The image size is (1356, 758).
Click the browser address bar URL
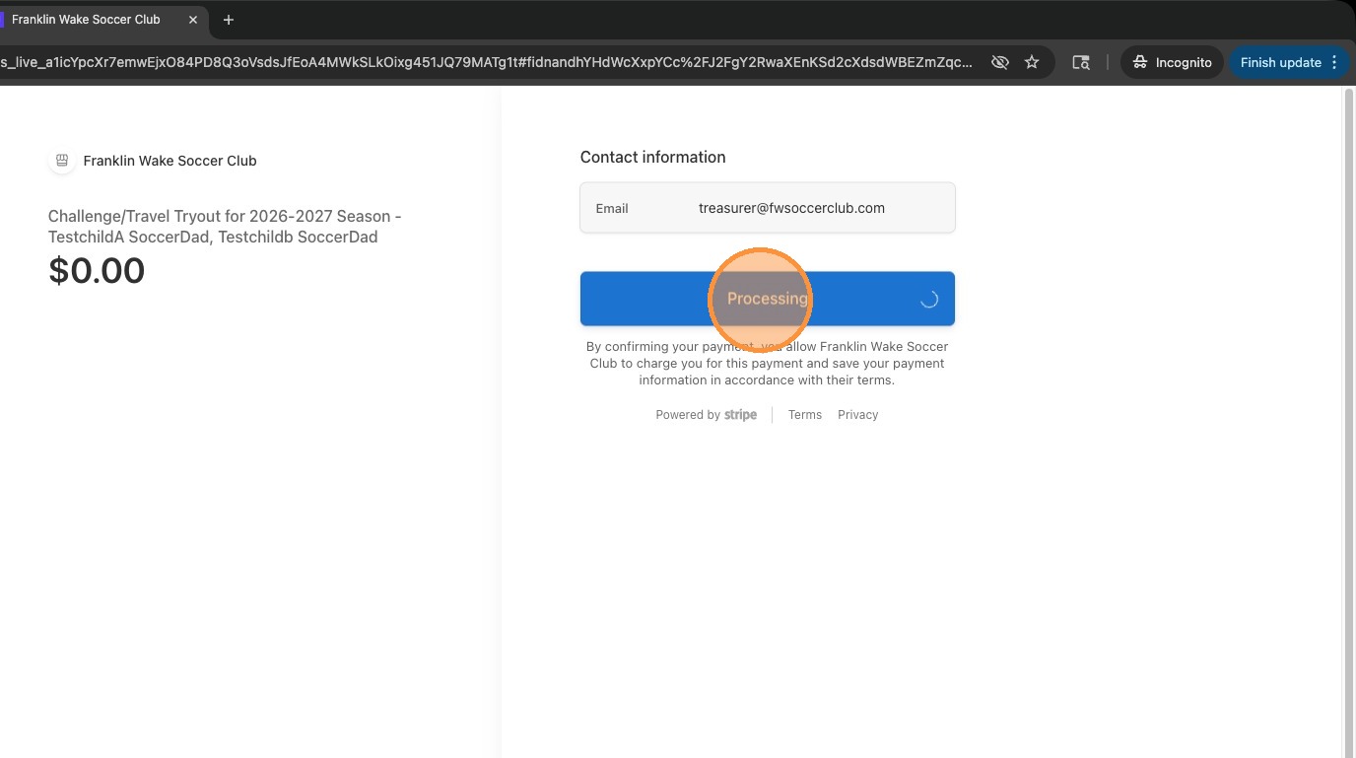click(x=487, y=62)
